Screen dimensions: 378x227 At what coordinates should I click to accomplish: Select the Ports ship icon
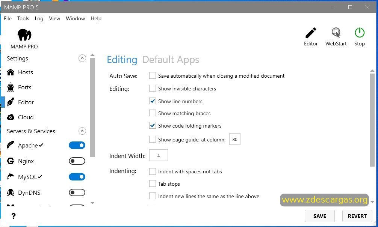[x=11, y=87]
